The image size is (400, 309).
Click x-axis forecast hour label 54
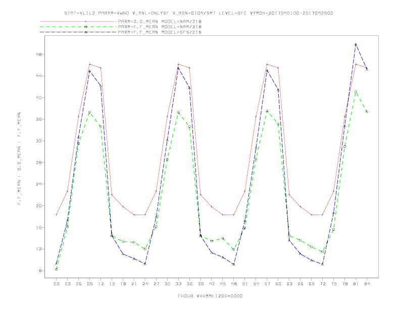tap(256, 284)
